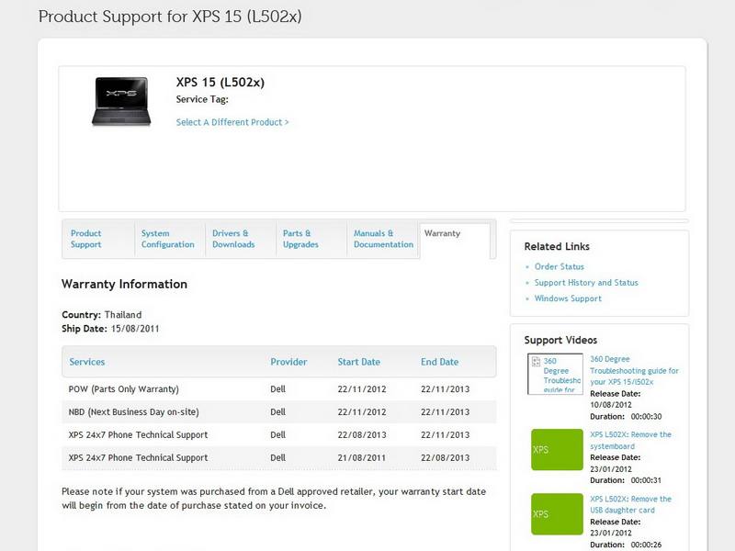Screen dimensions: 735x551
Task: Click the XPS 15 (L502x) product title
Action: point(220,83)
